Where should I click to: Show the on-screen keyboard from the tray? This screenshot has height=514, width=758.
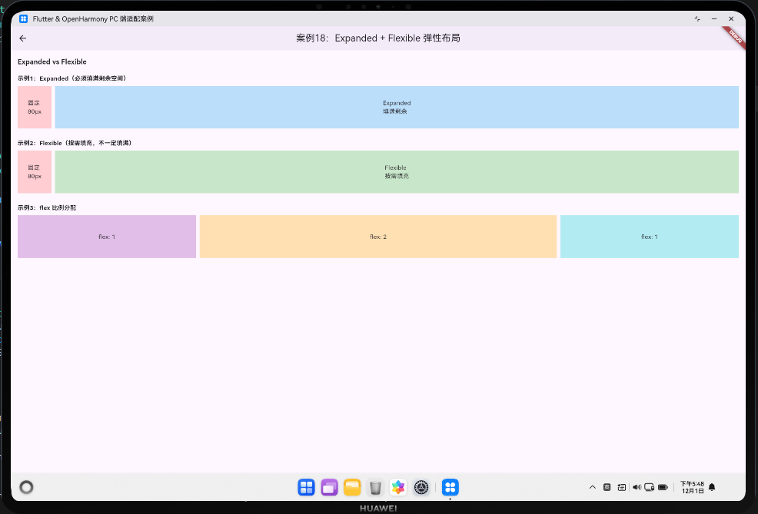click(x=621, y=487)
